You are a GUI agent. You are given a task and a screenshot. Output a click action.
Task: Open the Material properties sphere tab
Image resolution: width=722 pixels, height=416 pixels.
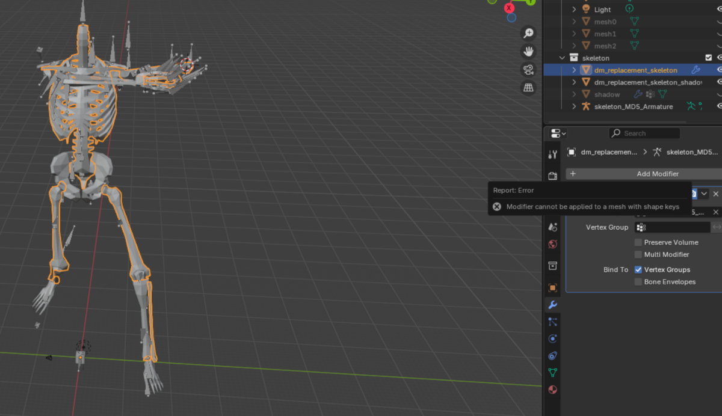coord(552,390)
